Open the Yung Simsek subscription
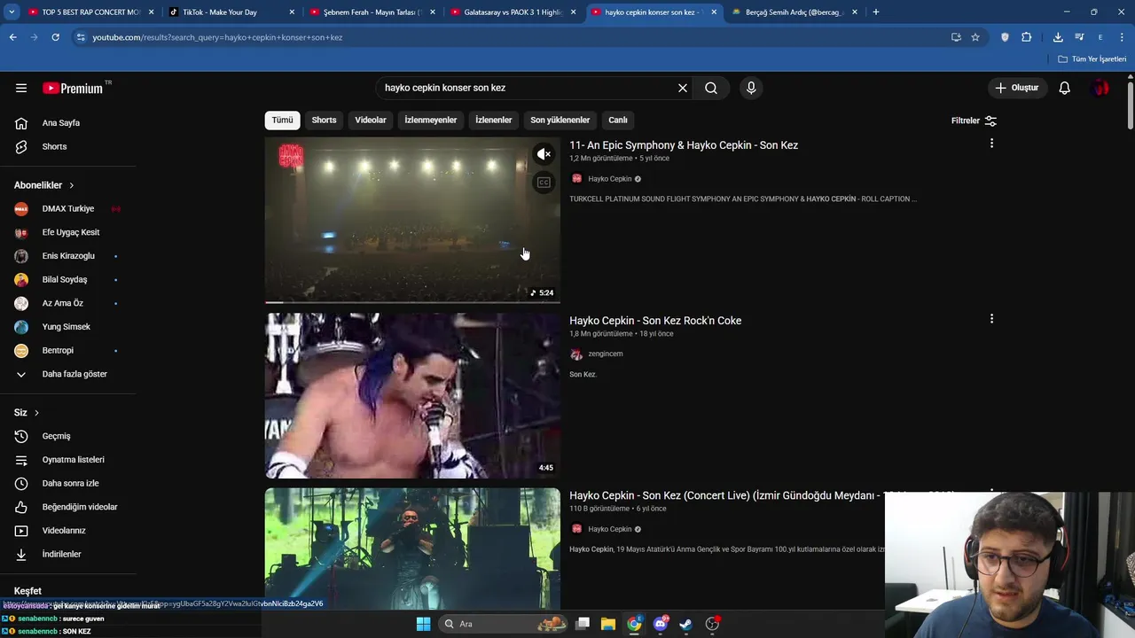 pos(68,327)
